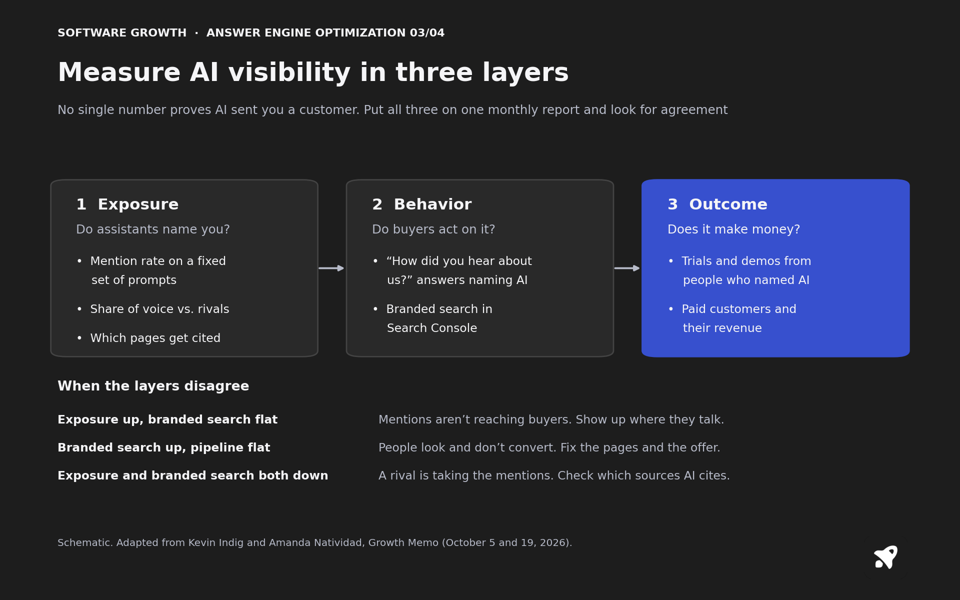This screenshot has width=960, height=600.
Task: Click the header "ANSWER ENGINE OPTIMIZATION 03/04"
Action: [x=325, y=33]
